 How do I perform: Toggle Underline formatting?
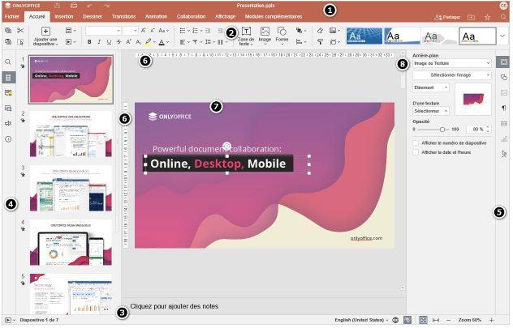tap(109, 42)
